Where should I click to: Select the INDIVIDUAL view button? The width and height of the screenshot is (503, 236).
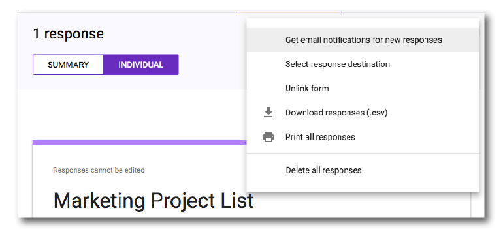141,65
